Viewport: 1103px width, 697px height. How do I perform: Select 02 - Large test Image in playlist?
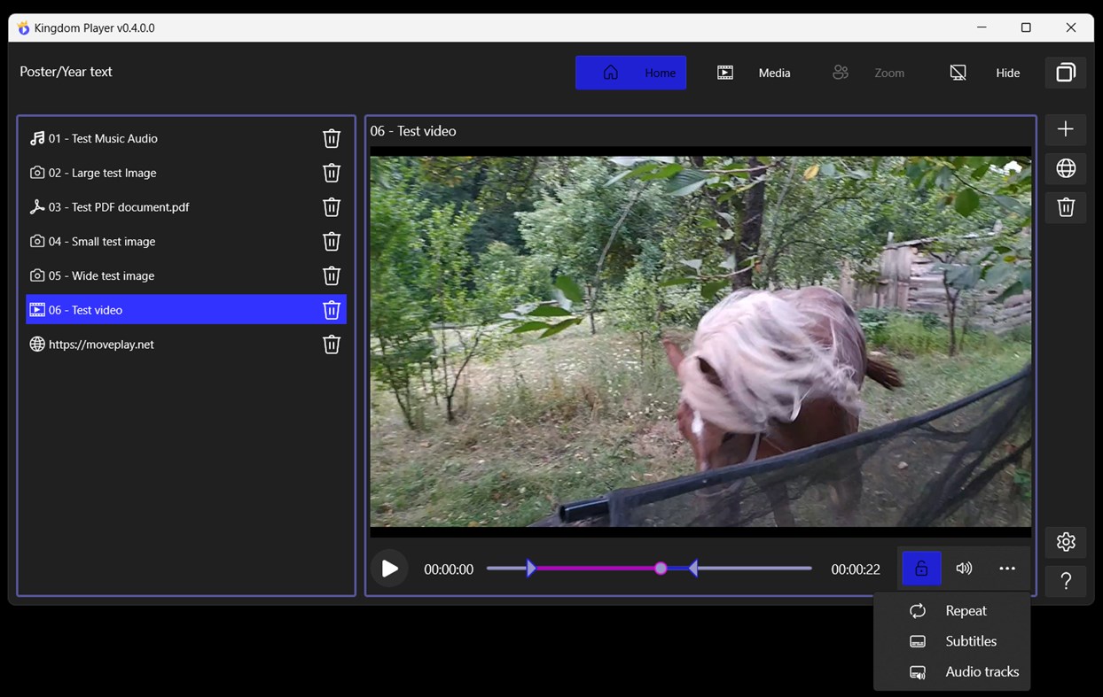coord(186,173)
